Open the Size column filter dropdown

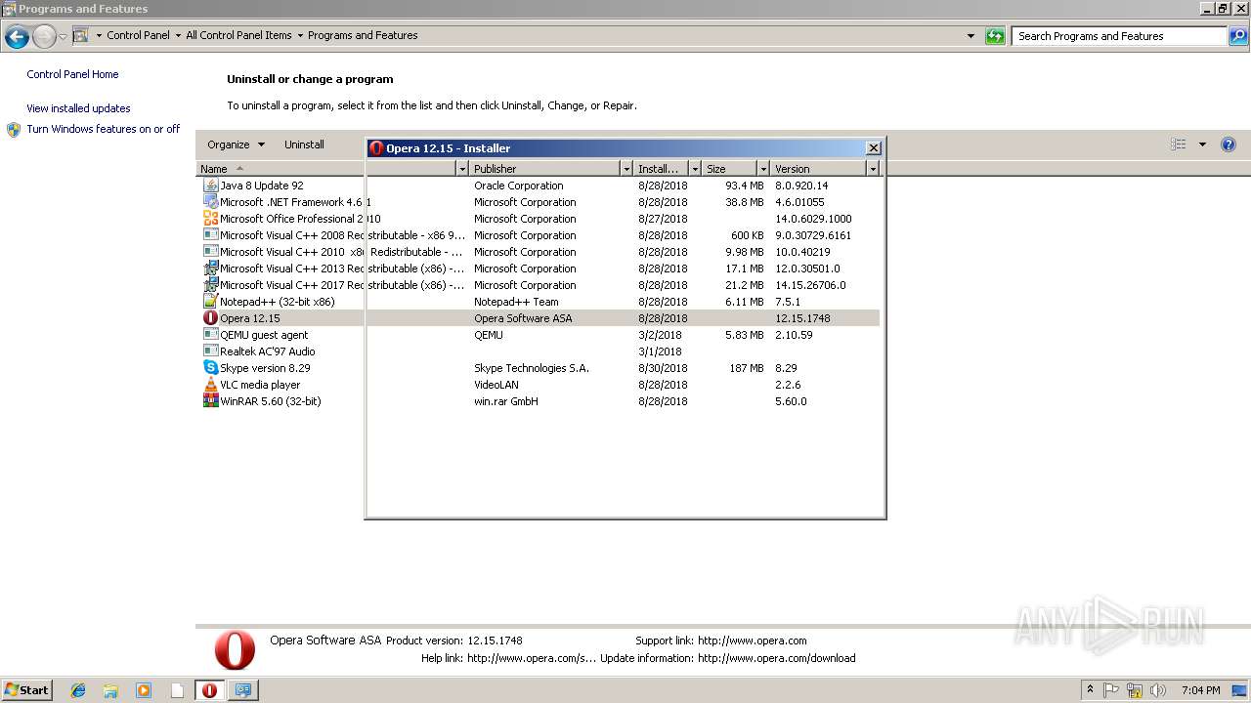[x=763, y=169]
